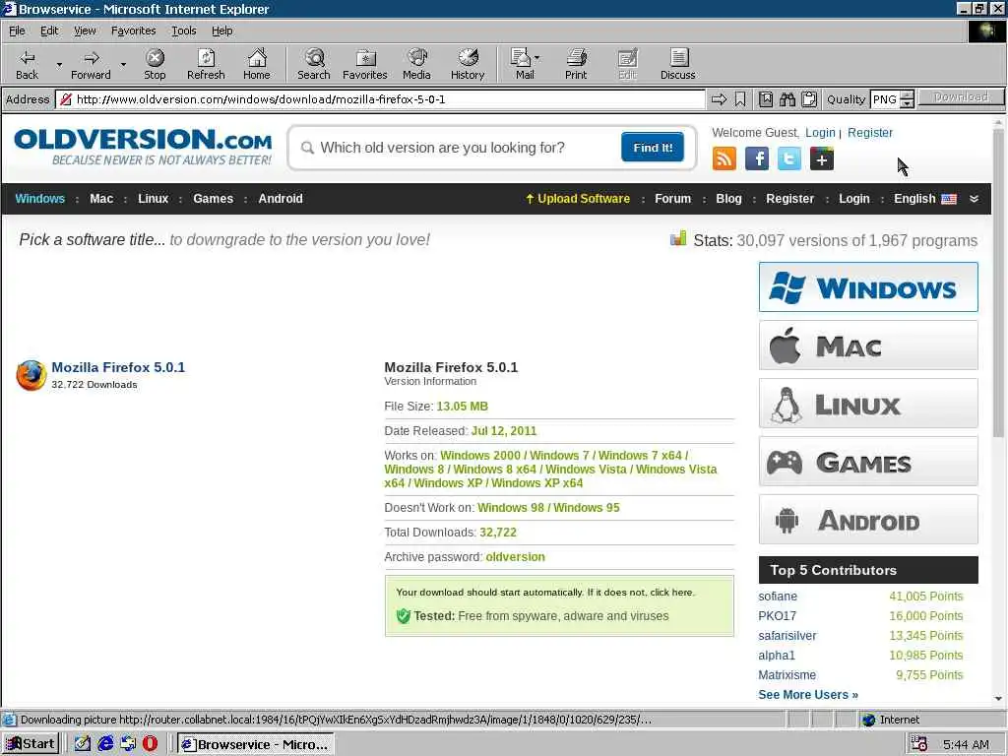Viewport: 1008px width, 756px height.
Task: Click the Upload Software link
Action: (578, 199)
